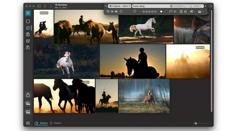Open the hamburger menu at bottom left
This screenshot has height=131, width=237.
tap(28, 123)
